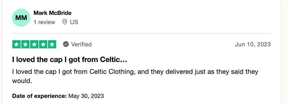The image size is (288, 104).
Task: Click the first green rating star
Action: pyautogui.click(x=16, y=44)
